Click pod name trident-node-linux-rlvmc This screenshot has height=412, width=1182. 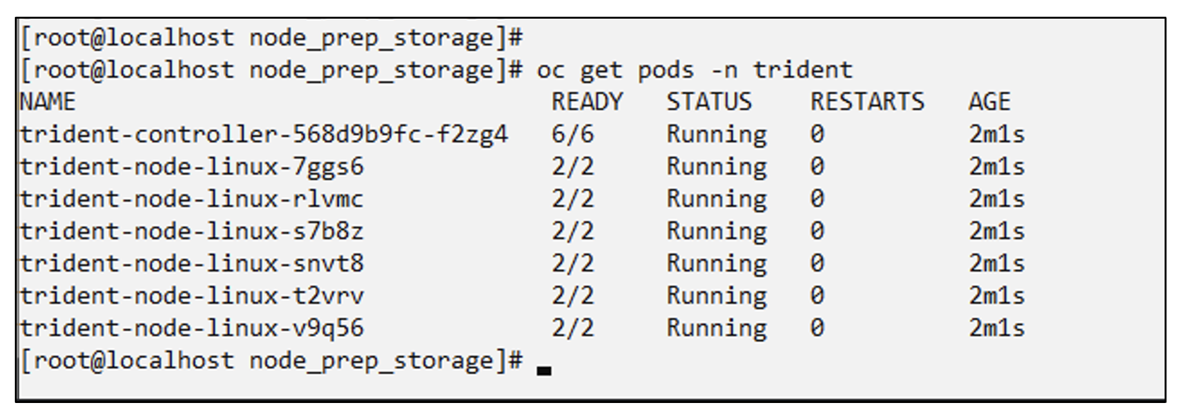(191, 199)
